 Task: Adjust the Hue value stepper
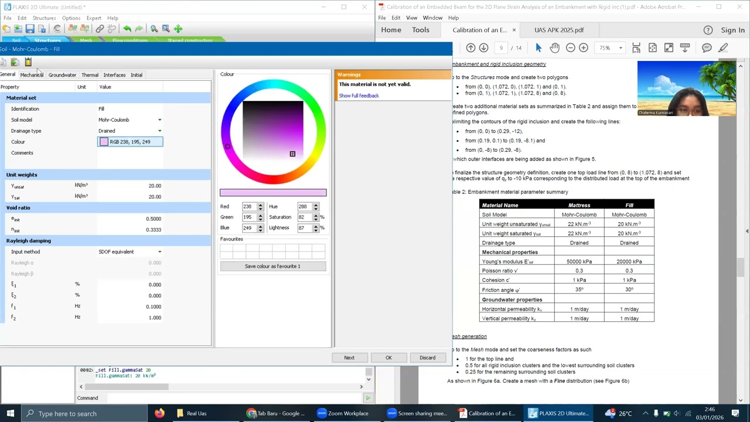[316, 207]
